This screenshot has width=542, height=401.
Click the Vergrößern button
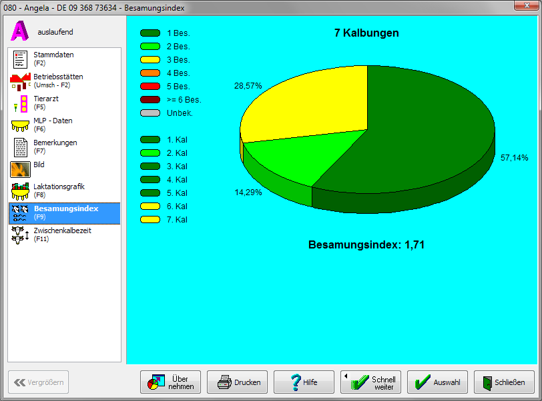point(38,382)
